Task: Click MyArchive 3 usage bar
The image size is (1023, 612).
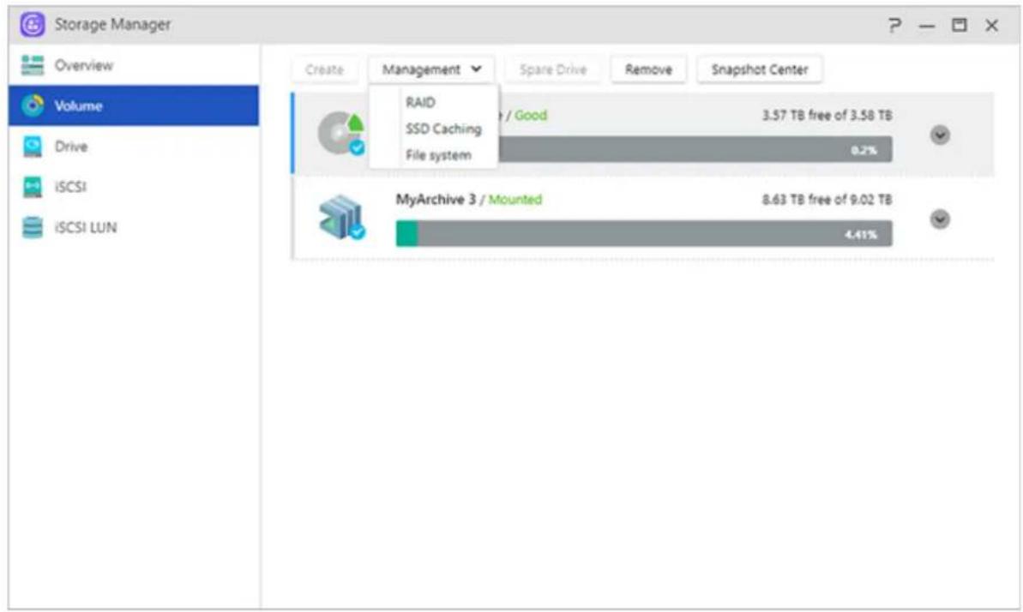Action: [643, 233]
